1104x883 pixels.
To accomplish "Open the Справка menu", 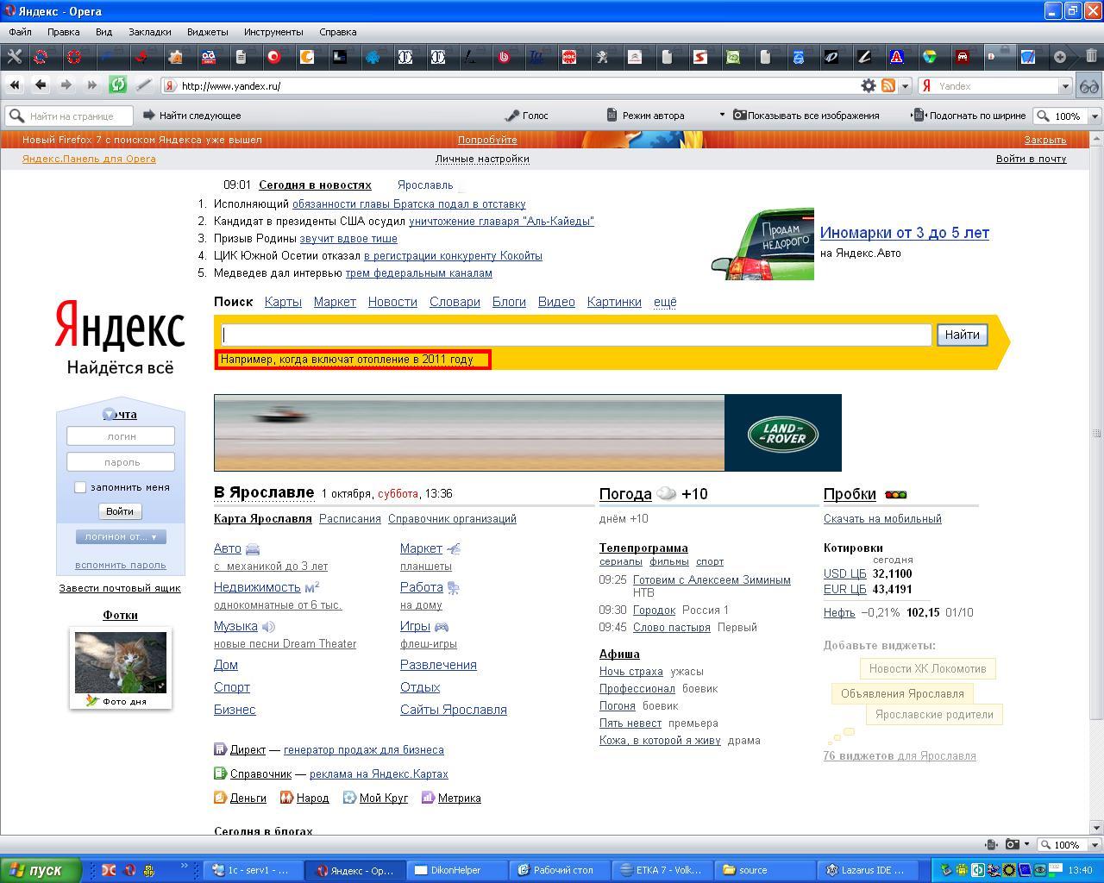I will tap(337, 32).
